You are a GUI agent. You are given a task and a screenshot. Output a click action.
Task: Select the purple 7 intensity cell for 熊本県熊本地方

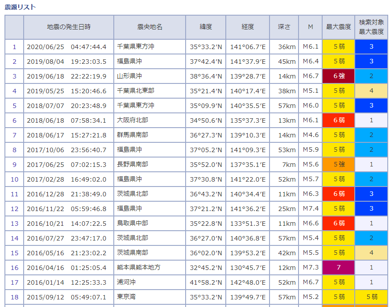[x=338, y=268]
